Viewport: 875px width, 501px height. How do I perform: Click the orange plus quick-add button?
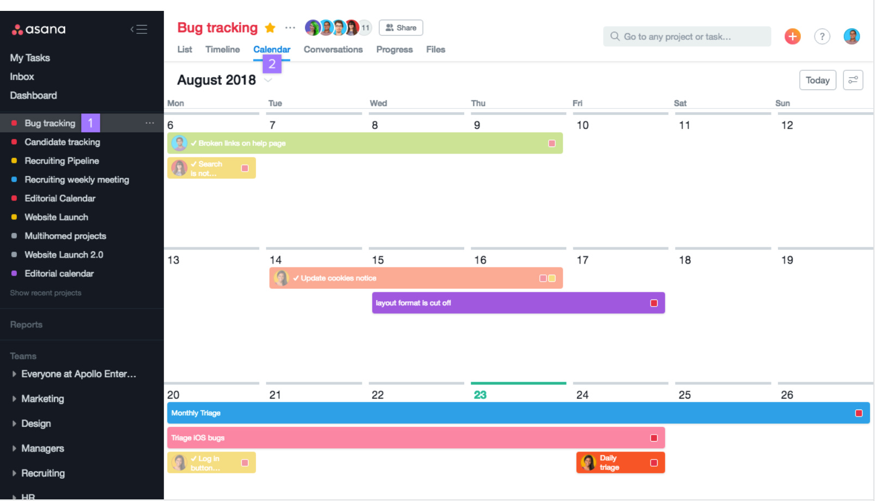pos(793,36)
